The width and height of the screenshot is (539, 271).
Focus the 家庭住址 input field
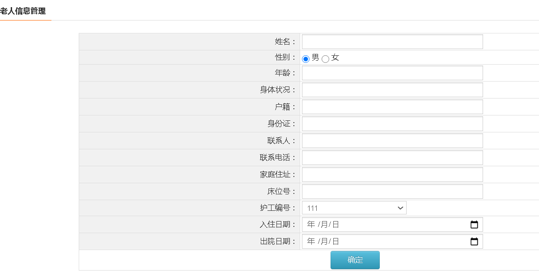(392, 175)
